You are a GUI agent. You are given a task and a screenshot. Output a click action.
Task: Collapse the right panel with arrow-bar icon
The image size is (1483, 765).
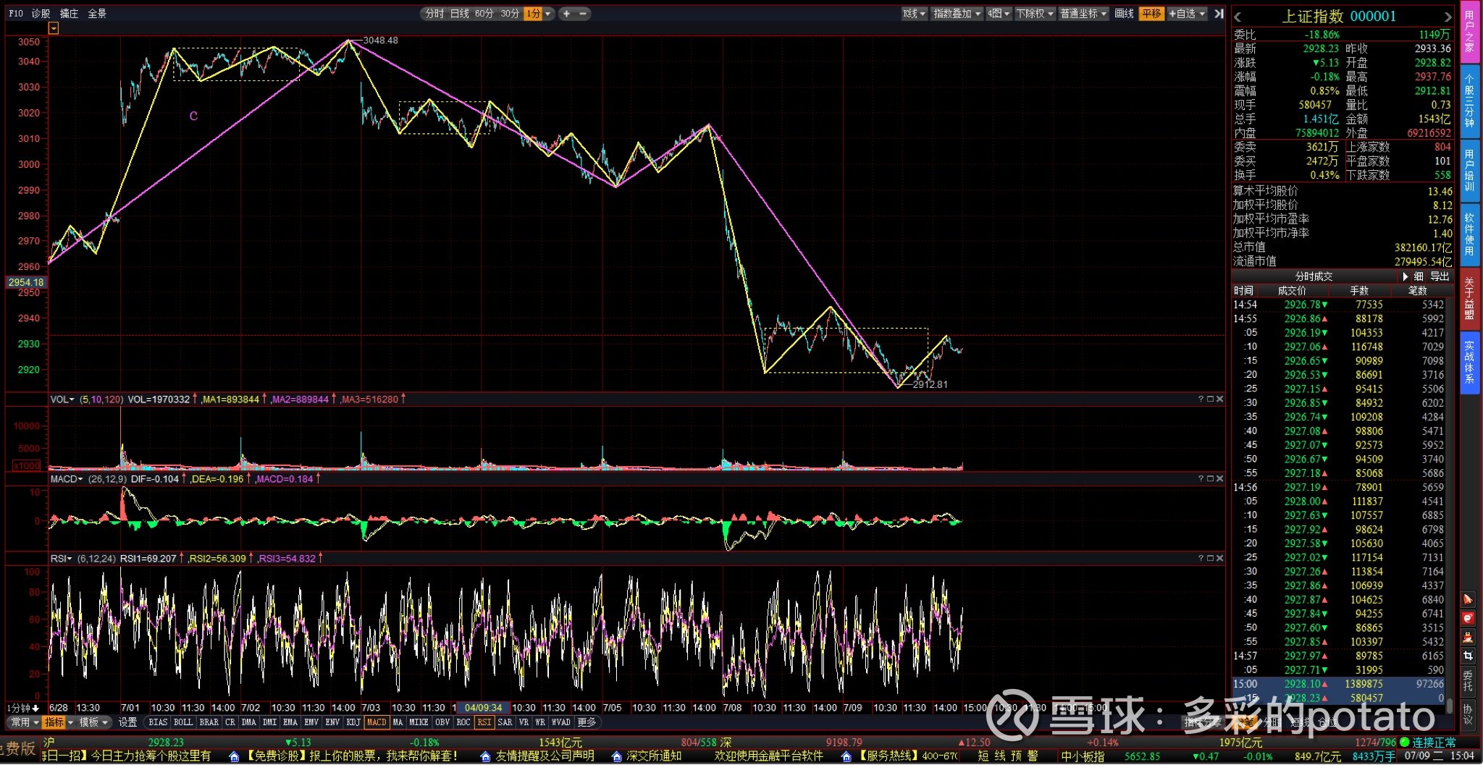[x=1219, y=14]
